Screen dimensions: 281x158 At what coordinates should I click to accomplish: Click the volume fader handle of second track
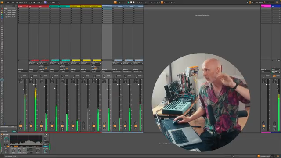coord(34,85)
